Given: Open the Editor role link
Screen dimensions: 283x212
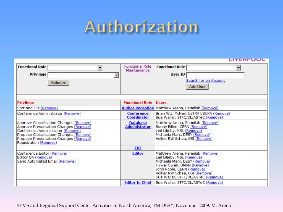Looking at the screenshot, I should tap(138, 153).
